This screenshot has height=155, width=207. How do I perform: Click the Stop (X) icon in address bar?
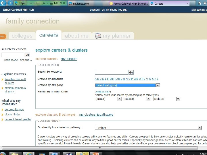(64, 3)
